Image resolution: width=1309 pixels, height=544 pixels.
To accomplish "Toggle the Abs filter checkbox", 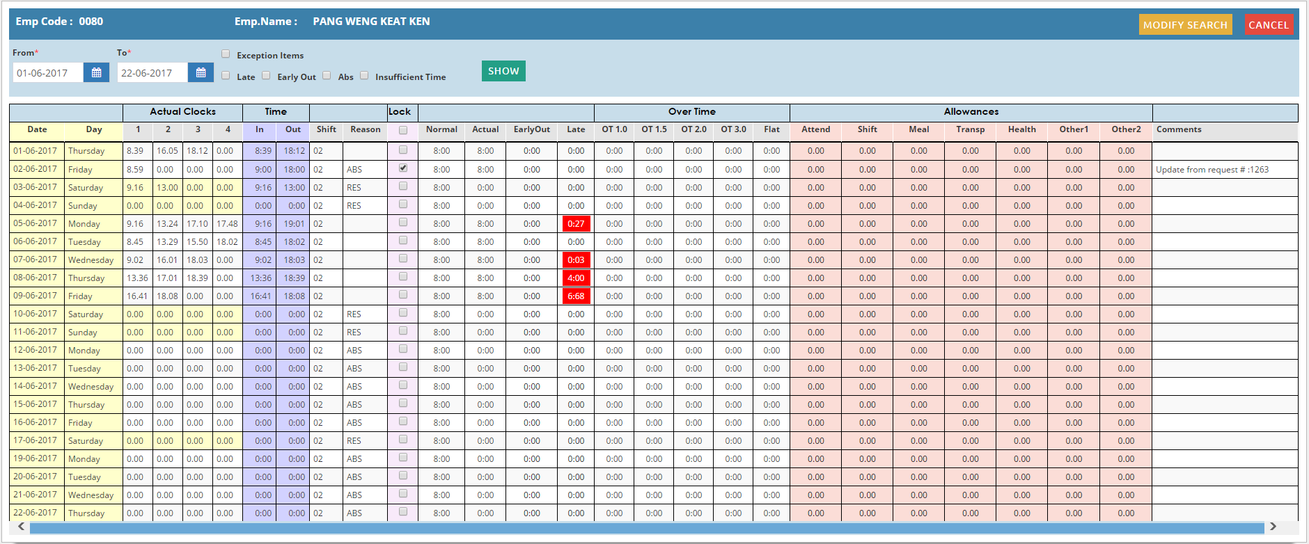I will click(x=327, y=76).
